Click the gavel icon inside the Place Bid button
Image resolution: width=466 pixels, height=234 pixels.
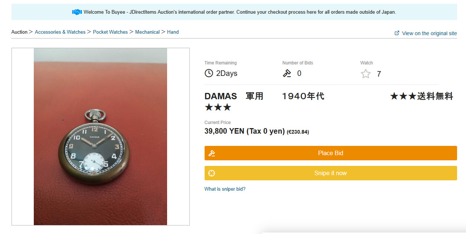point(212,153)
